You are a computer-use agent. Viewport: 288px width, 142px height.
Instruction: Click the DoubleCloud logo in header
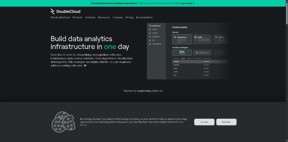pyautogui.click(x=65, y=11)
